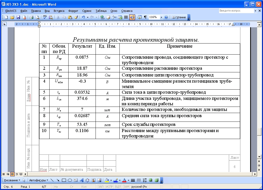Type in the Введите вопрос help box
The width and height of the screenshot is (263, 190).
click(x=236, y=11)
